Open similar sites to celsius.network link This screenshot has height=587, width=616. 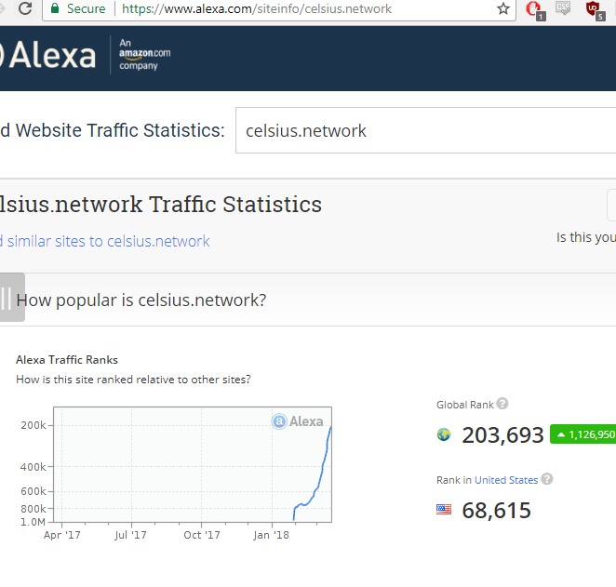pyautogui.click(x=105, y=241)
